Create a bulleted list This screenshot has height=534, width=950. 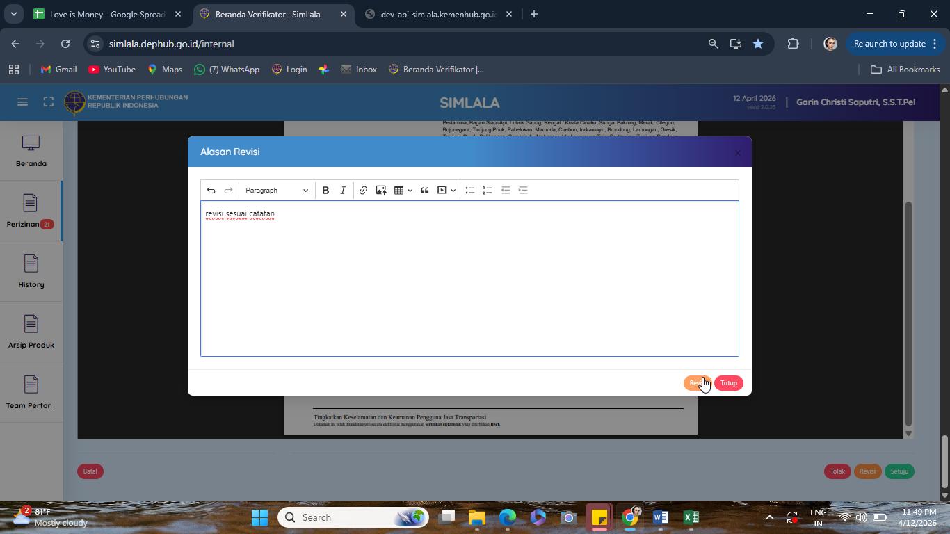470,191
